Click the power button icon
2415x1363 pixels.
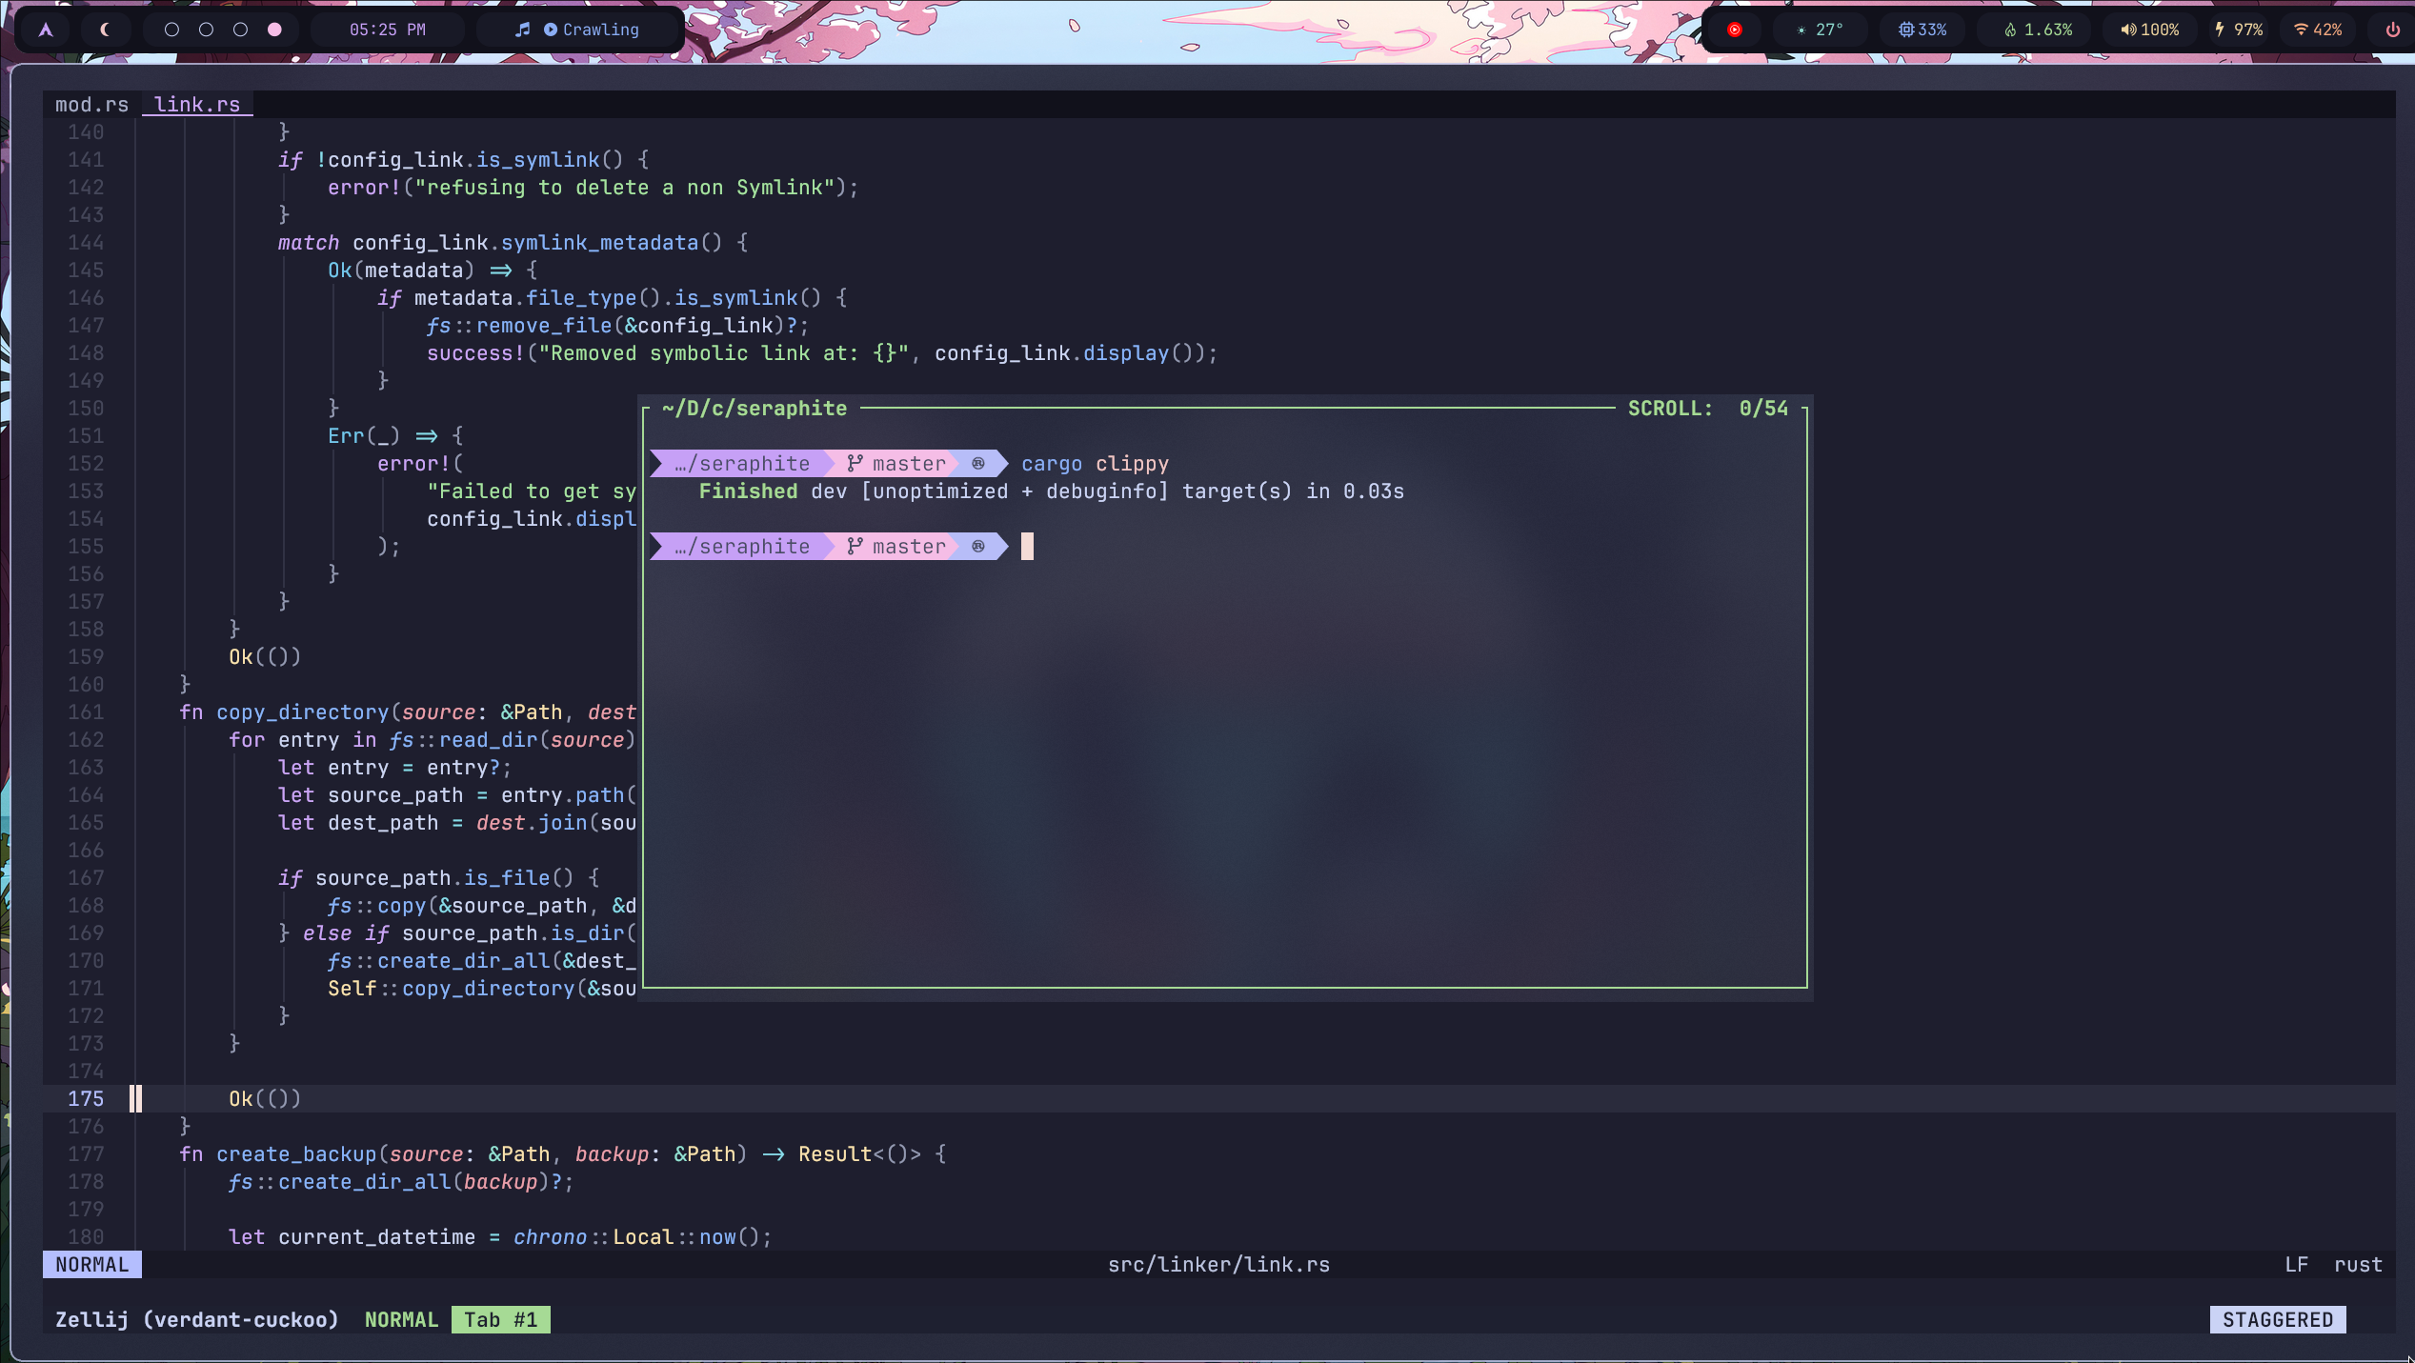pos(2392,30)
